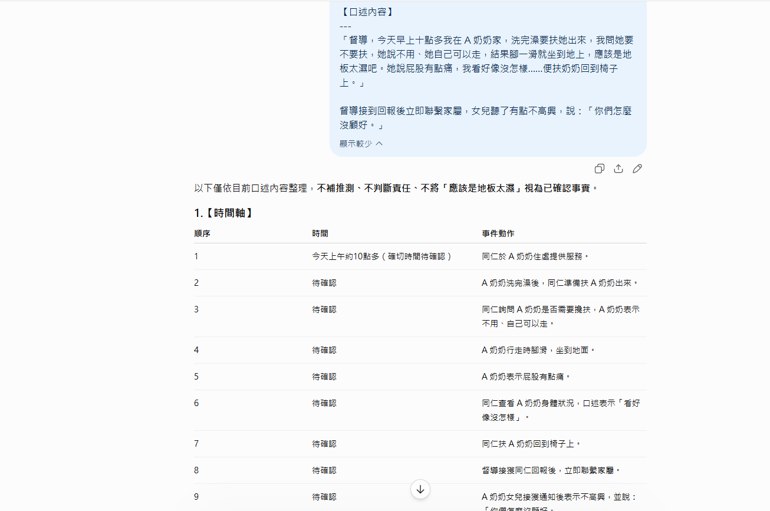
Task: Click the row 3 event about 是否需要攙扶
Action: 561,317
